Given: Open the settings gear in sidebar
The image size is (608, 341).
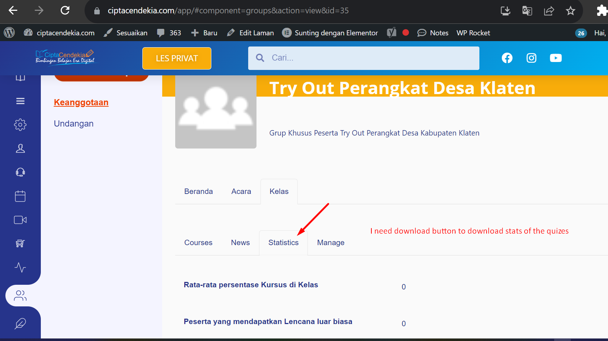Looking at the screenshot, I should click(x=20, y=125).
